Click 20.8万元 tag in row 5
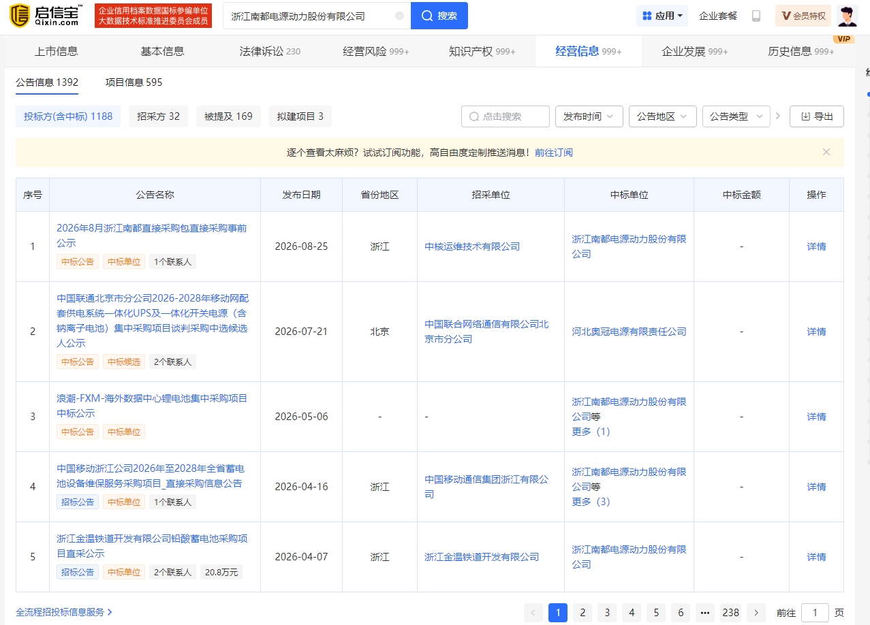The height and width of the screenshot is (625, 870). pyautogui.click(x=221, y=573)
